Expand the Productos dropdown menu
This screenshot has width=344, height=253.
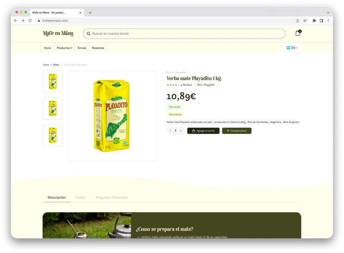point(64,48)
